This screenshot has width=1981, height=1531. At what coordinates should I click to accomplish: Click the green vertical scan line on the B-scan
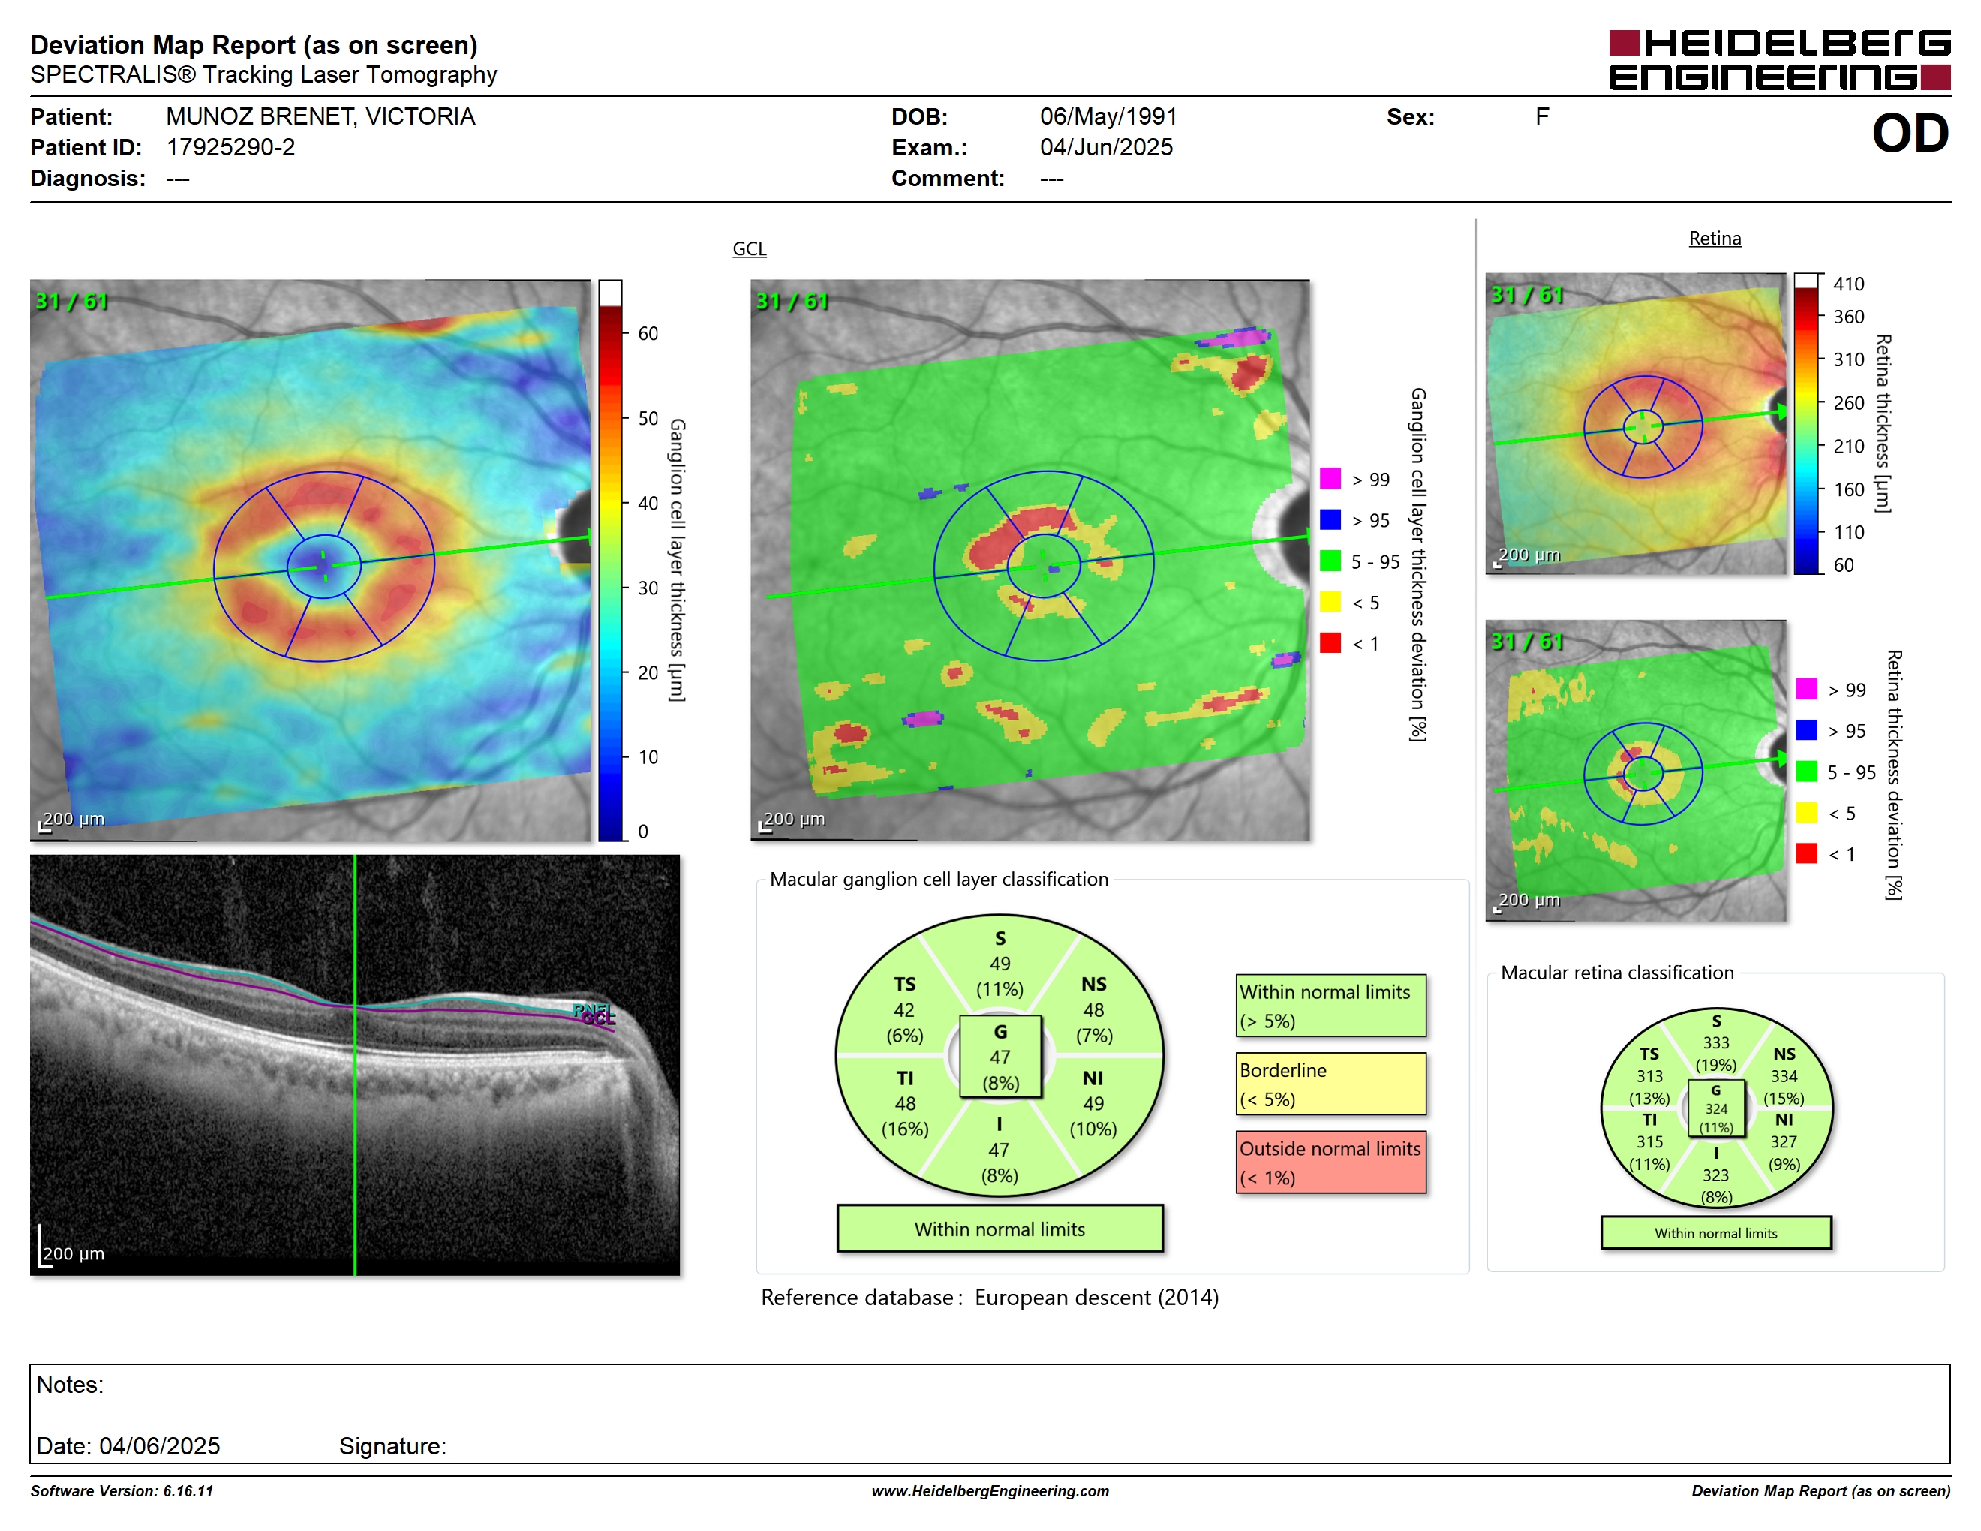pyautogui.click(x=355, y=1065)
